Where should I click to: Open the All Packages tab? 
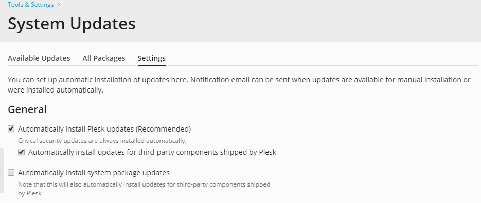tap(104, 58)
